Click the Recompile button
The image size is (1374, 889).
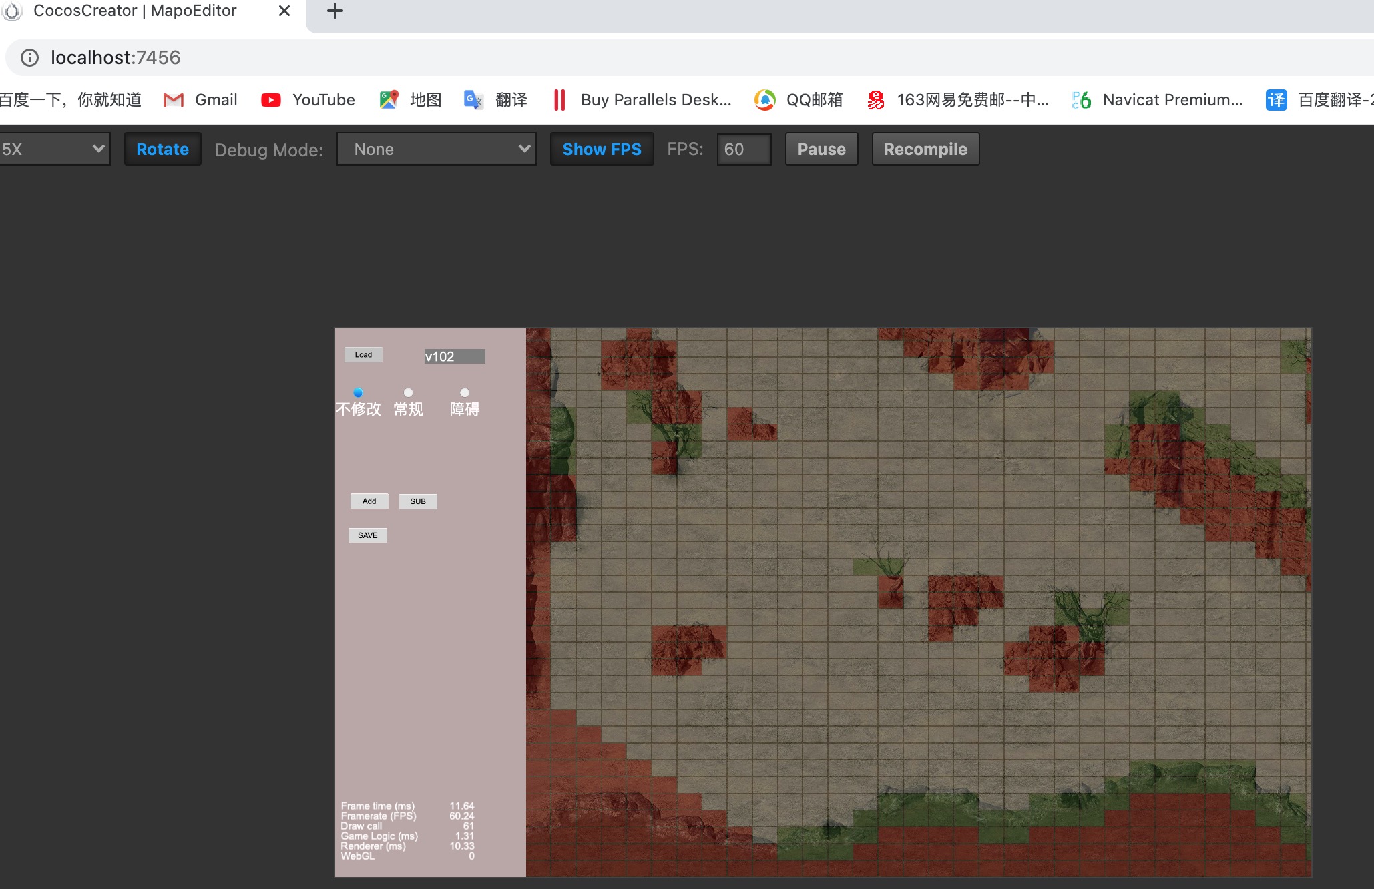coord(925,149)
